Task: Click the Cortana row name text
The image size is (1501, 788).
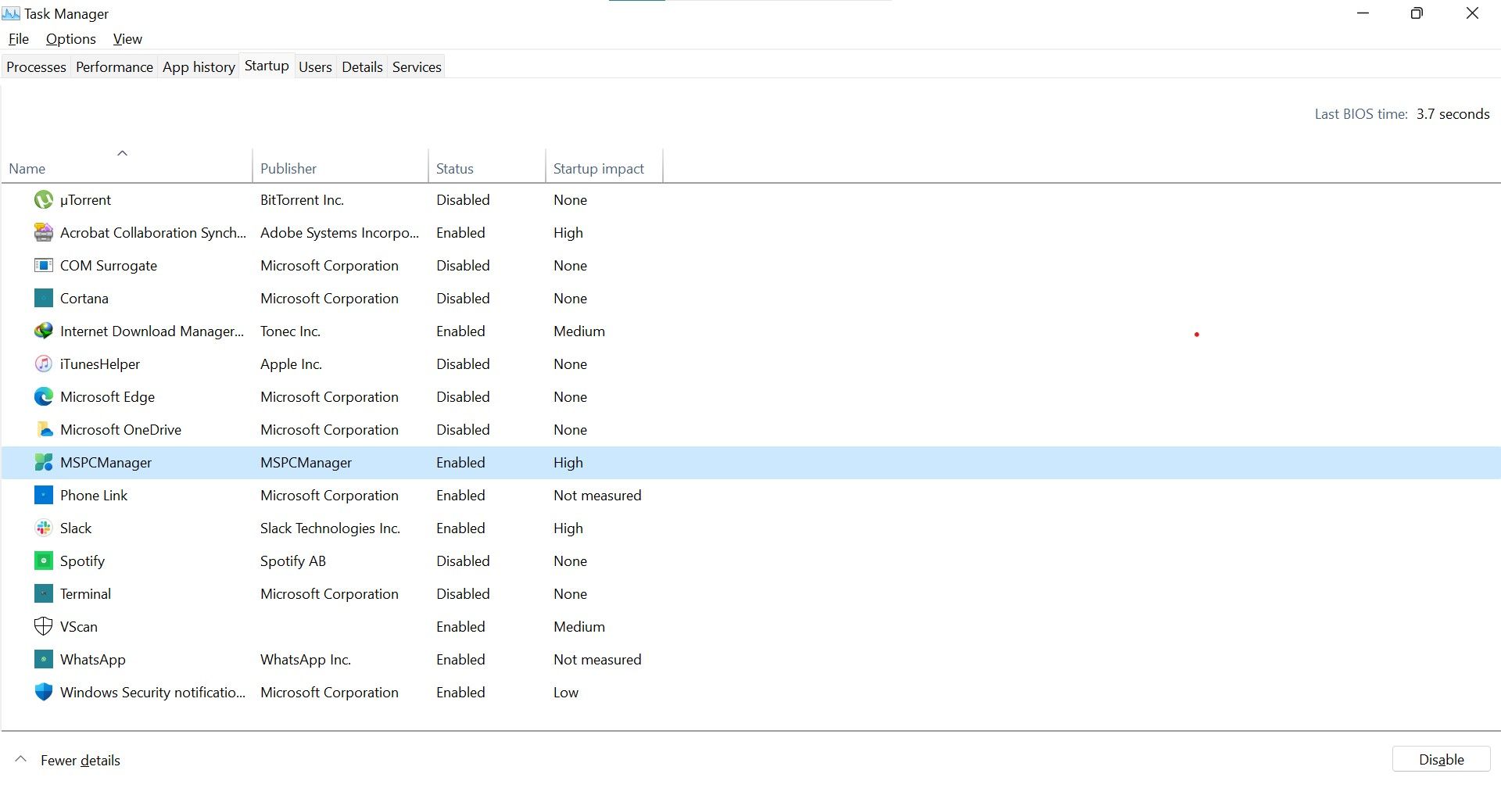Action: coord(84,299)
